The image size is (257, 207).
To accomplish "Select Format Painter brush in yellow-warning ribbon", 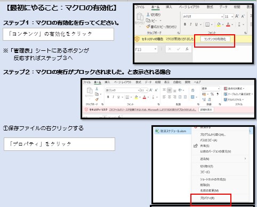I will tap(148, 27).
